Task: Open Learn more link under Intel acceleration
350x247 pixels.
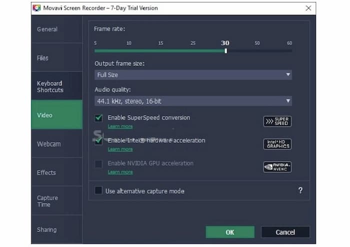Action: [x=120, y=149]
